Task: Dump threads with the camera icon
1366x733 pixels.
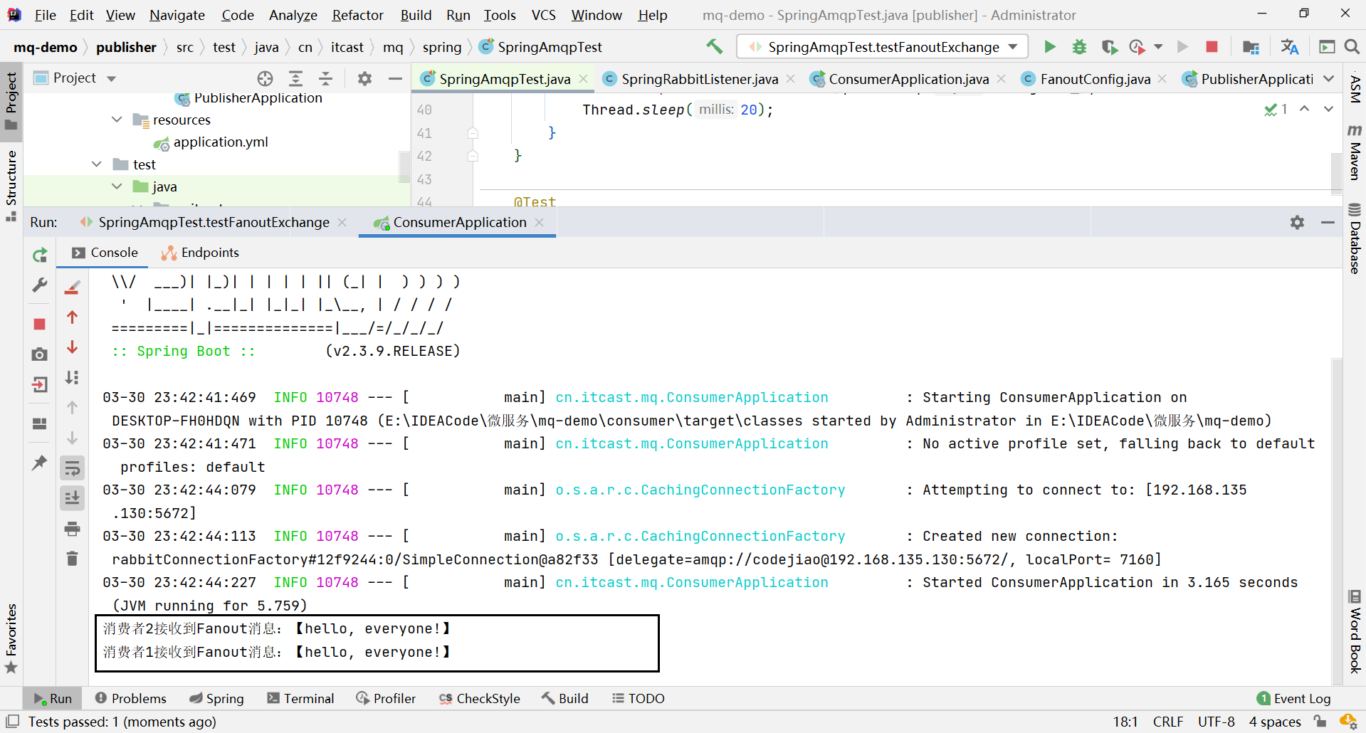Action: click(x=40, y=354)
